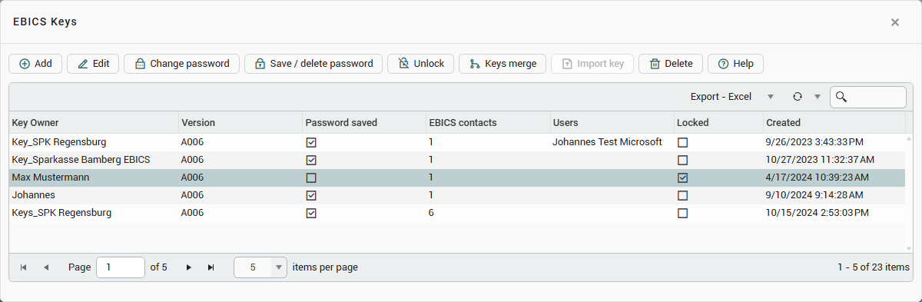Image resolution: width=922 pixels, height=302 pixels.
Task: Toggle Password saved for Max Mustermann
Action: pyautogui.click(x=311, y=178)
